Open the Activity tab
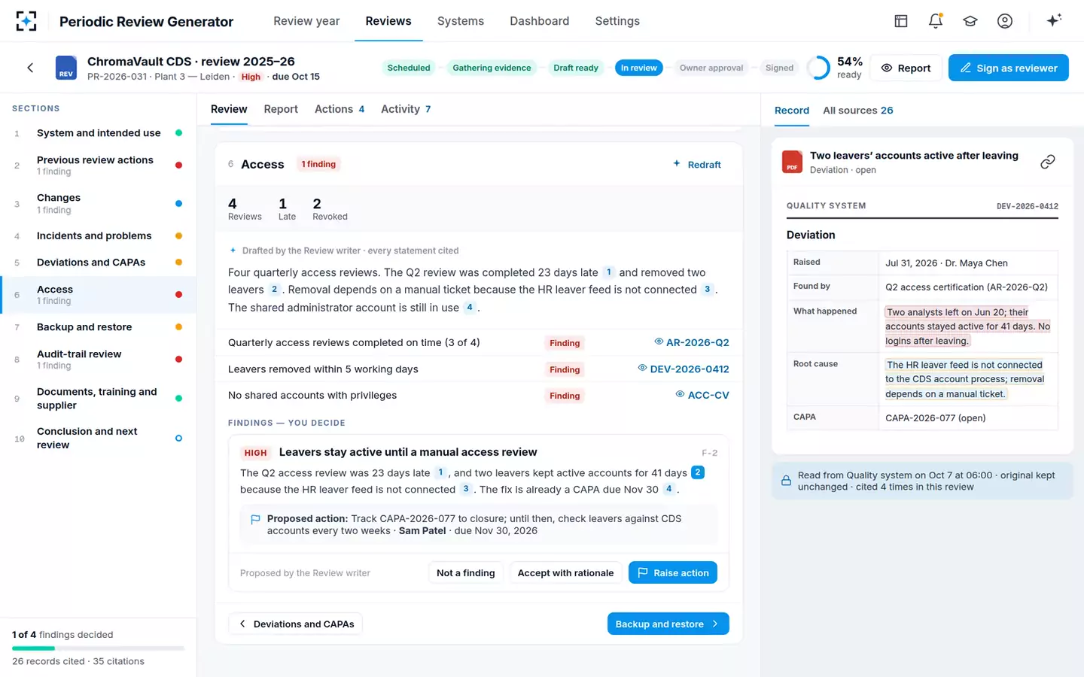This screenshot has width=1084, height=677. (x=406, y=109)
